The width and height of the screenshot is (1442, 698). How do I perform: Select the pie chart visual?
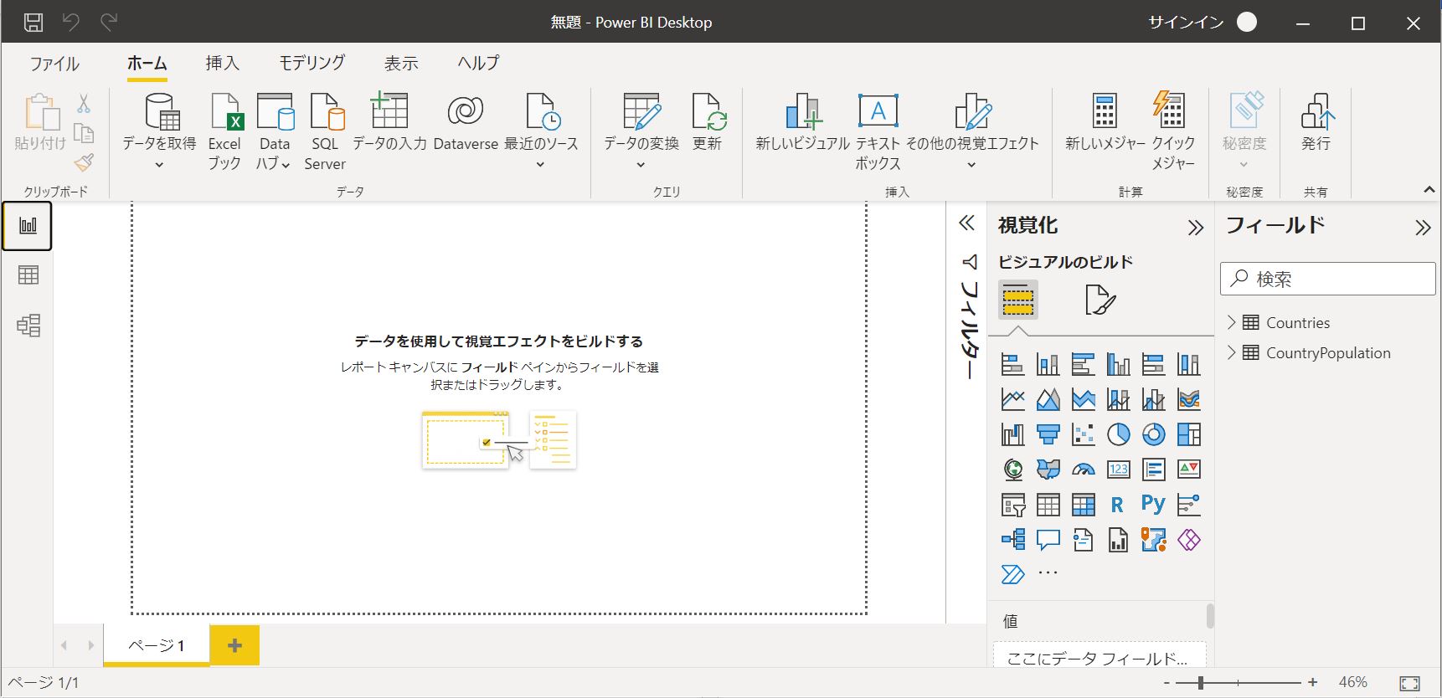point(1118,434)
